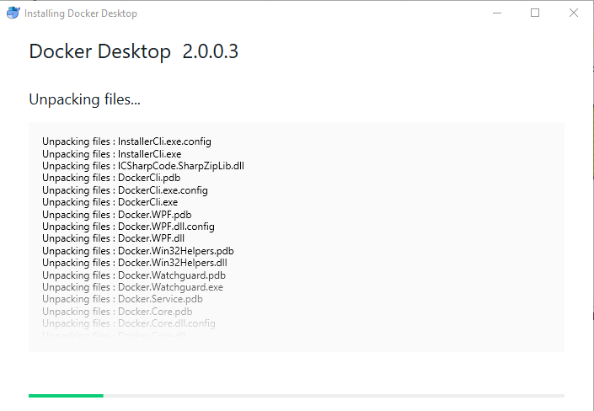The height and width of the screenshot is (411, 594).
Task: Select the Docker.Watchguard.exe log line
Action: [132, 287]
